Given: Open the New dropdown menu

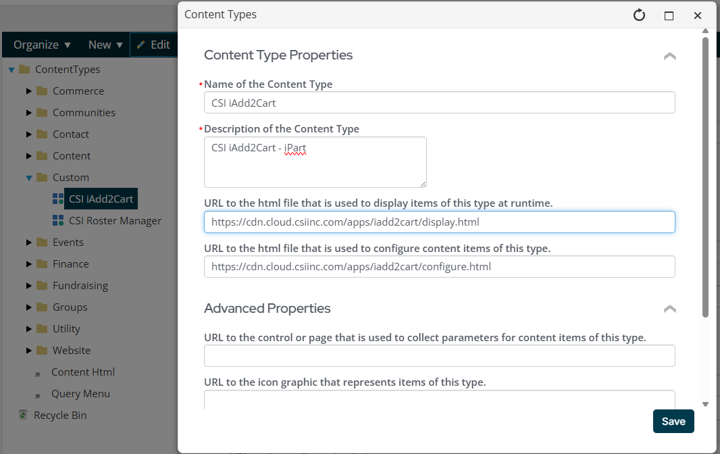Looking at the screenshot, I should pyautogui.click(x=105, y=45).
